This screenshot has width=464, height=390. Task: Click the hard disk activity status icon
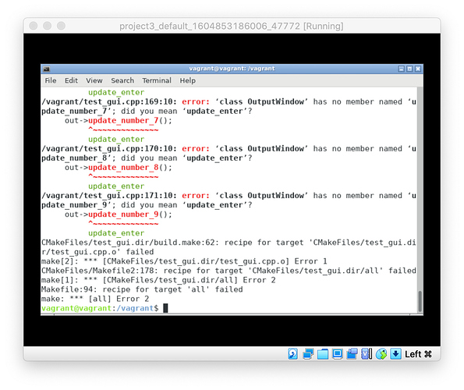(x=292, y=353)
